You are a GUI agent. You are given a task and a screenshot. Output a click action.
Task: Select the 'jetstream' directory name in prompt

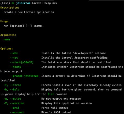(23, 3)
